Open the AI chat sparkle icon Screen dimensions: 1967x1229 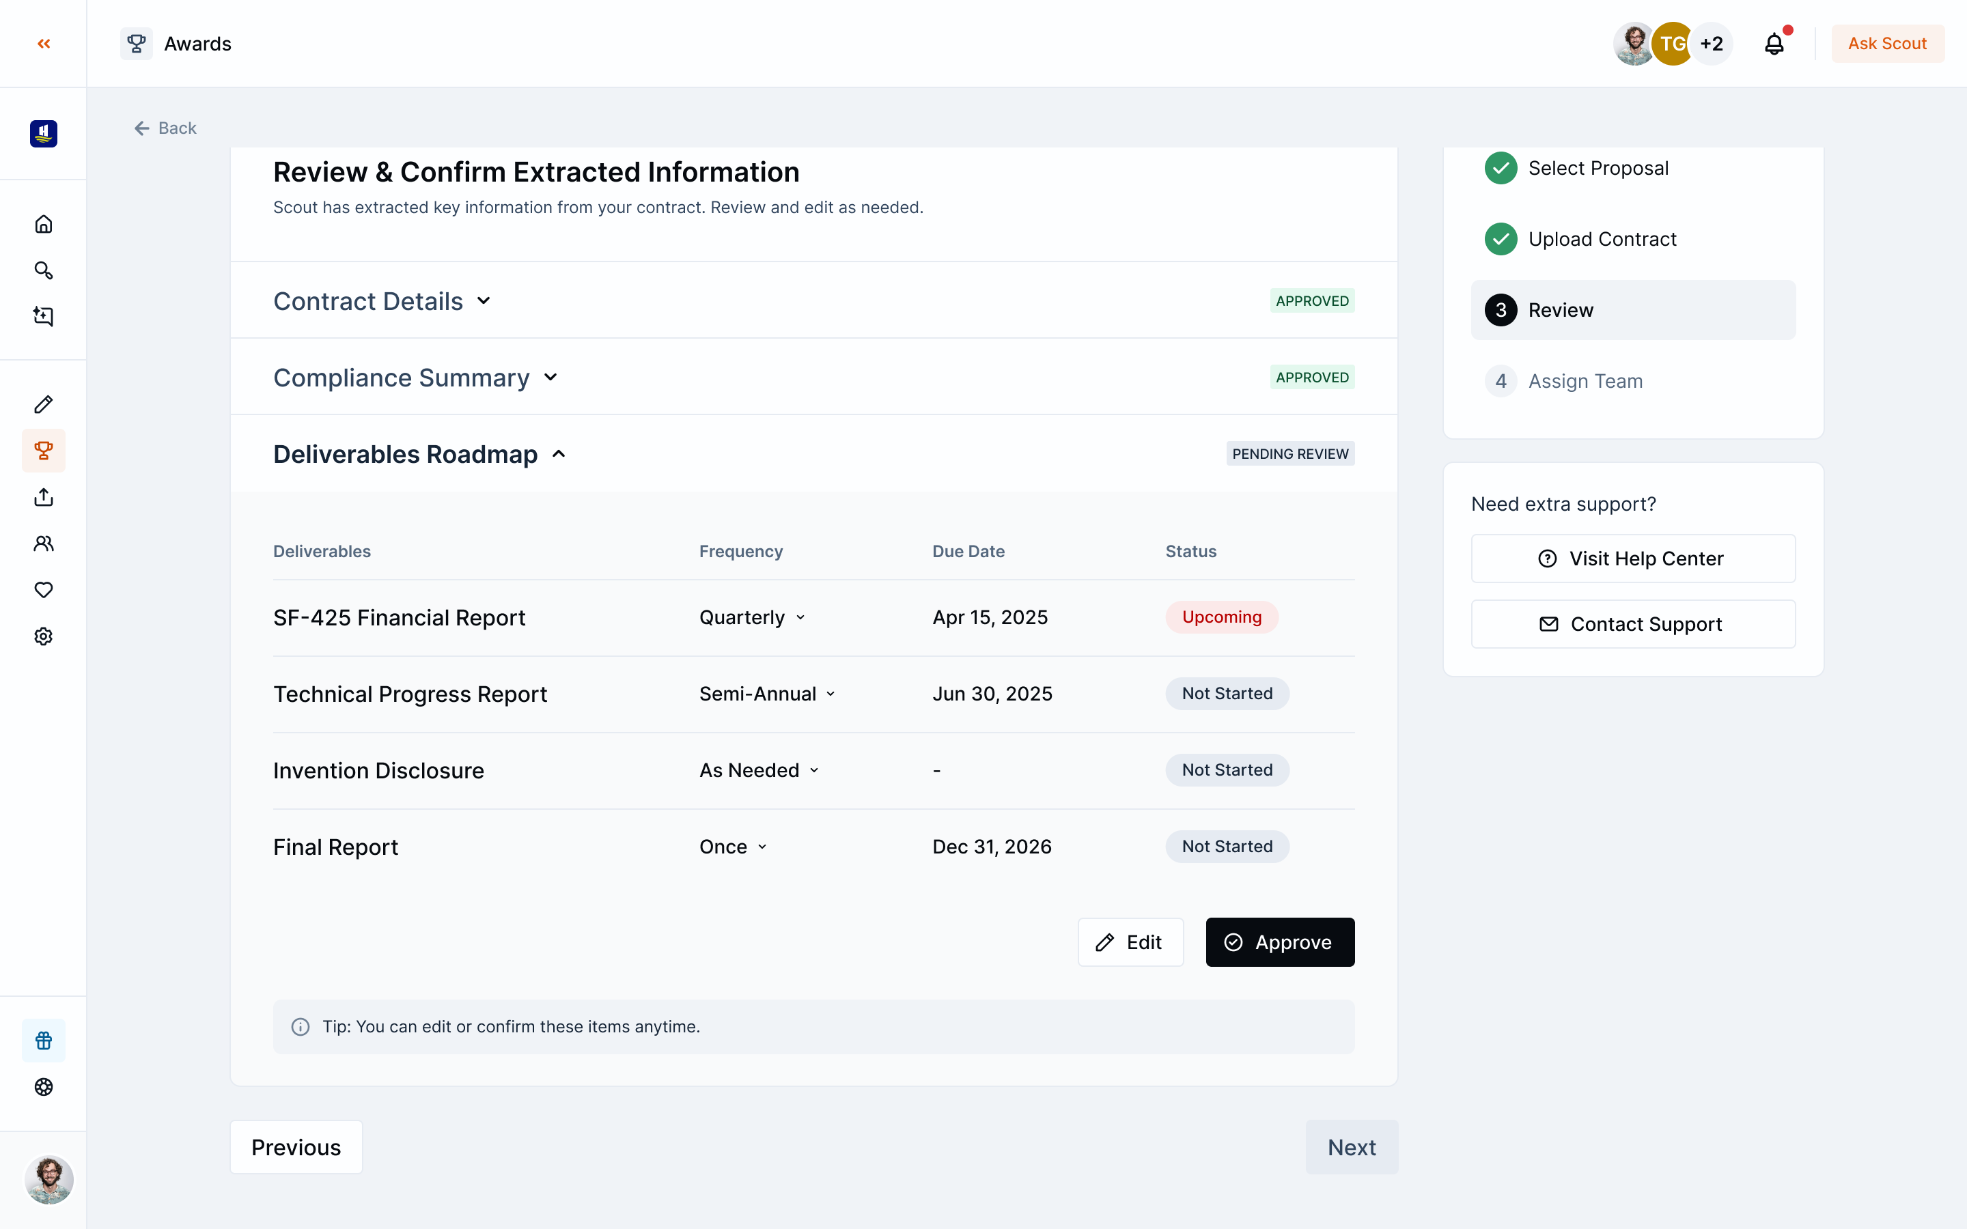tap(44, 316)
